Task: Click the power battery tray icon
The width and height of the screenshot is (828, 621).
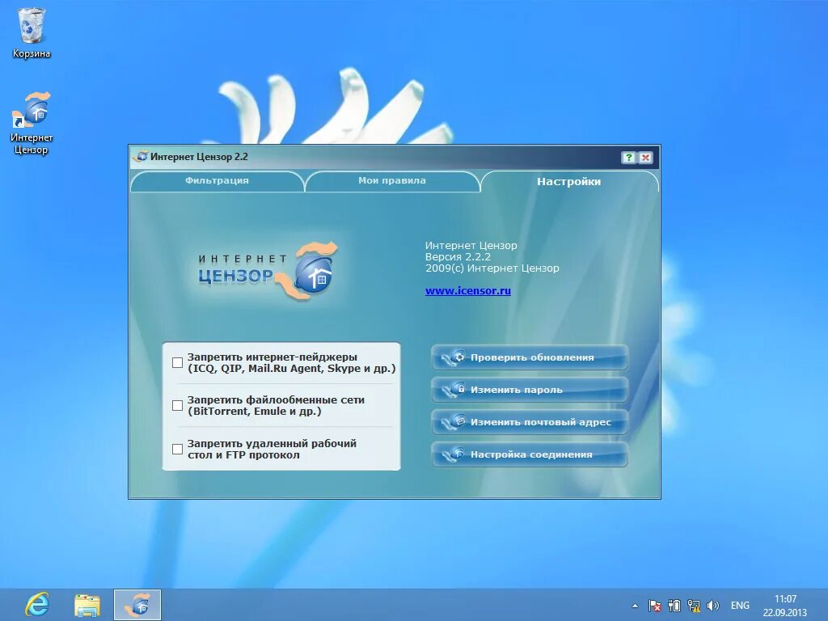Action: pyautogui.click(x=674, y=606)
